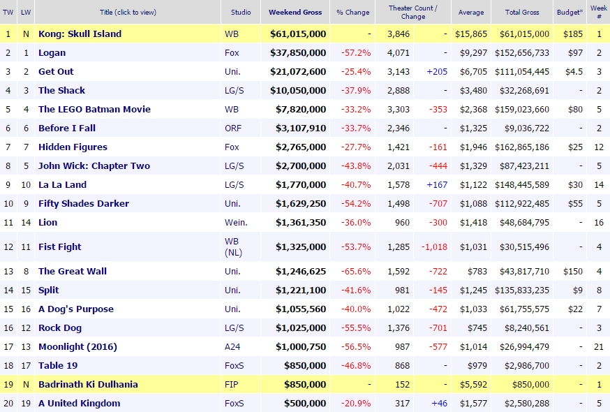The image size is (610, 412).
Task: Open Fox studio link in Logan row
Action: coord(232,52)
